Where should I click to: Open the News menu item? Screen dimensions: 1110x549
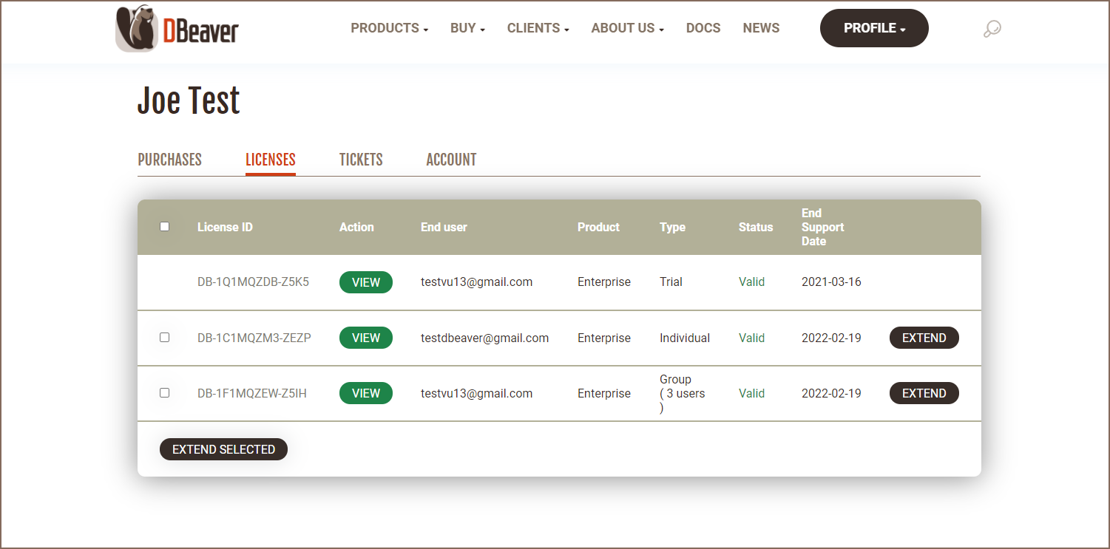[x=761, y=28]
